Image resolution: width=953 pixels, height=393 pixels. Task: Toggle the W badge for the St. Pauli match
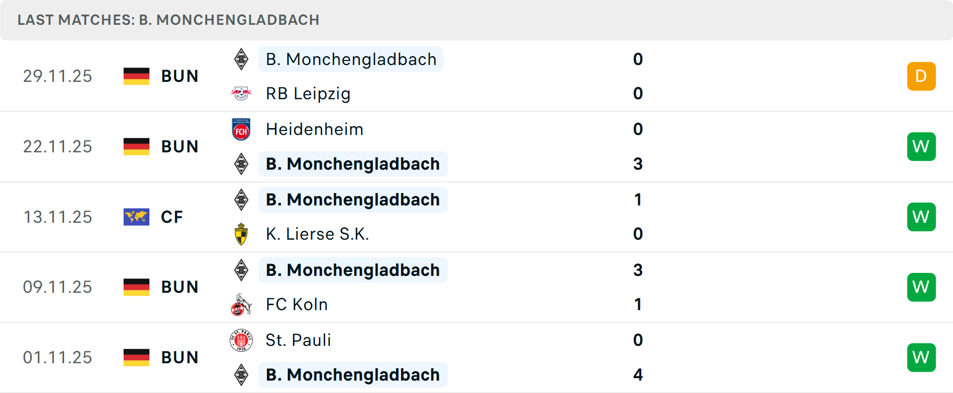[x=922, y=357]
